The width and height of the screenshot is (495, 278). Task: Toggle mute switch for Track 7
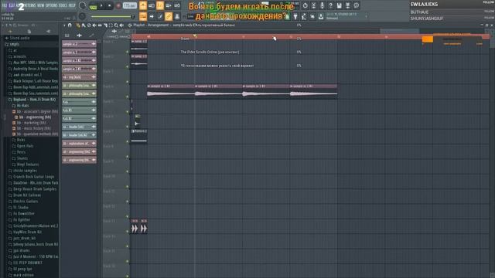click(x=127, y=141)
